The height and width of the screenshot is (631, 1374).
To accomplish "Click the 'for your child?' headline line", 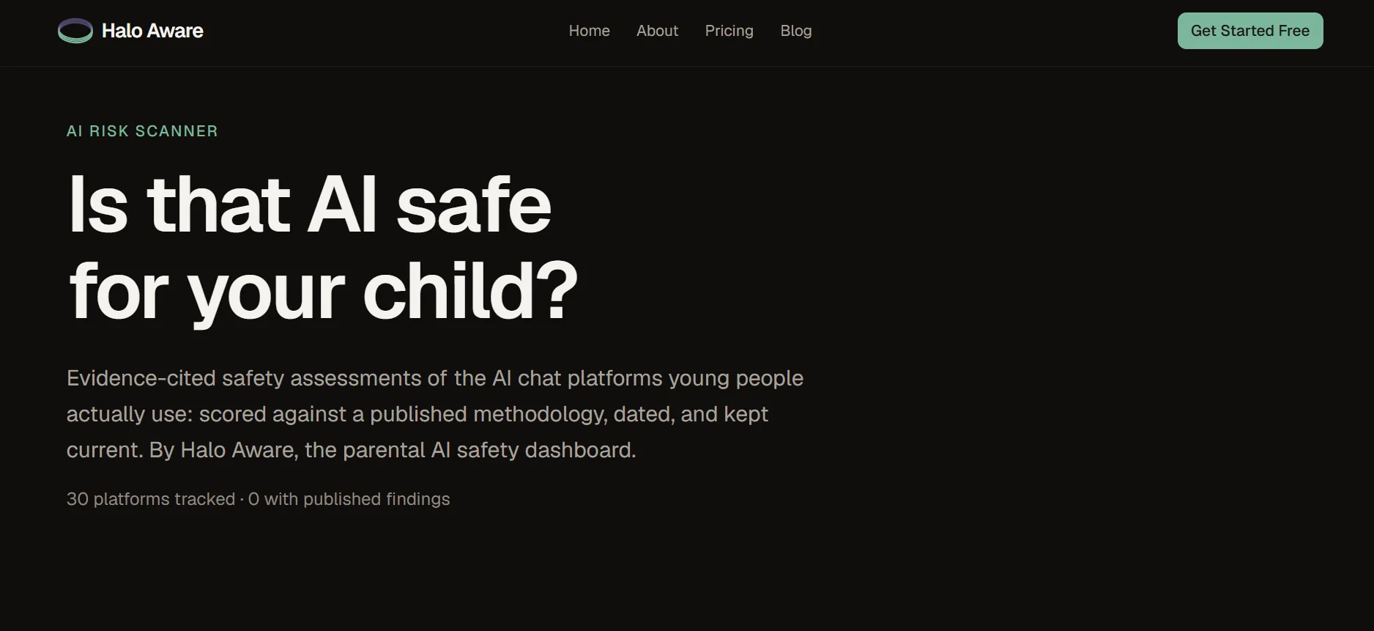I will point(324,292).
